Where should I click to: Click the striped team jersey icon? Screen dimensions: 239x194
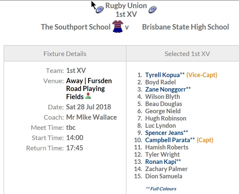[x=117, y=27]
